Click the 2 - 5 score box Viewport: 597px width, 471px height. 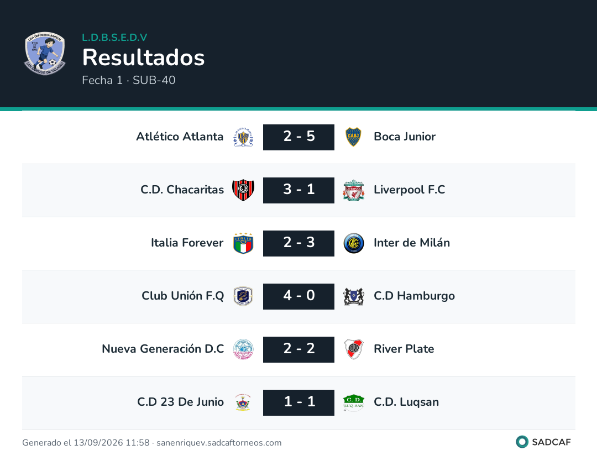pos(299,137)
